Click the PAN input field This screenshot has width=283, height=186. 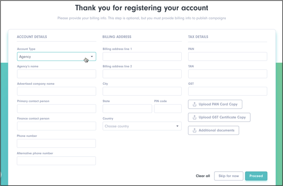[x=227, y=57]
